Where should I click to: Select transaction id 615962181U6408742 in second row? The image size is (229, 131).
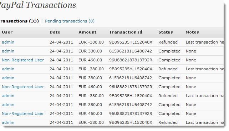click(131, 51)
